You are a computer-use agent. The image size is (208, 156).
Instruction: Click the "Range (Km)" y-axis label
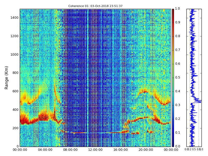click(6, 78)
